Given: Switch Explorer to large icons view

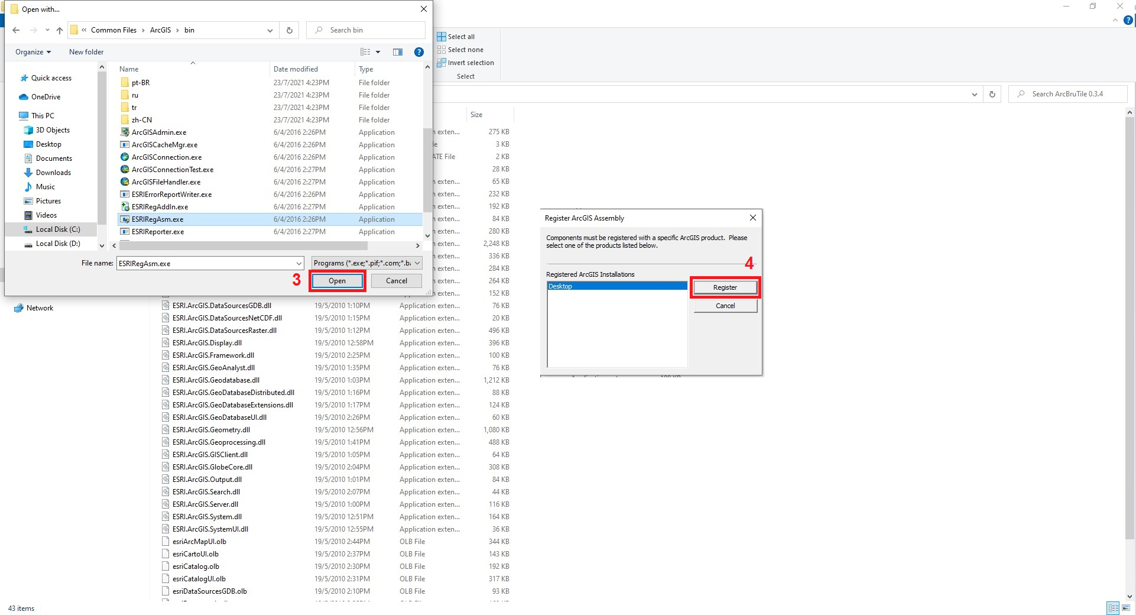Looking at the screenshot, I should pos(1126,608).
